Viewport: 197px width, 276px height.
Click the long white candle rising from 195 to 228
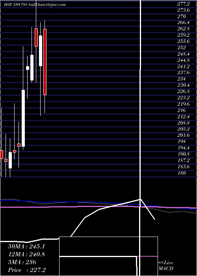click(23, 118)
